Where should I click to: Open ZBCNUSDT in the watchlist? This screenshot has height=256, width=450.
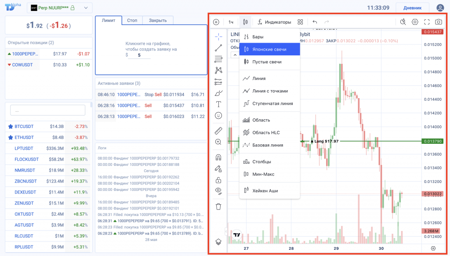[x=48, y=181]
